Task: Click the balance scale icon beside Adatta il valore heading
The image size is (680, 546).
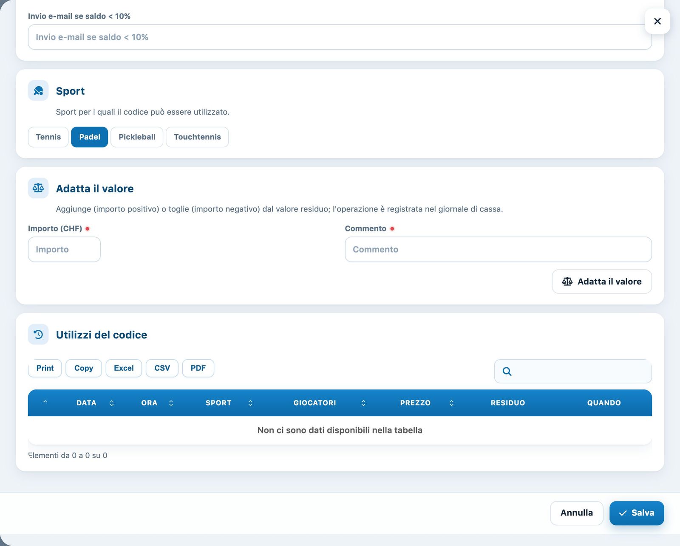Action: click(38, 188)
